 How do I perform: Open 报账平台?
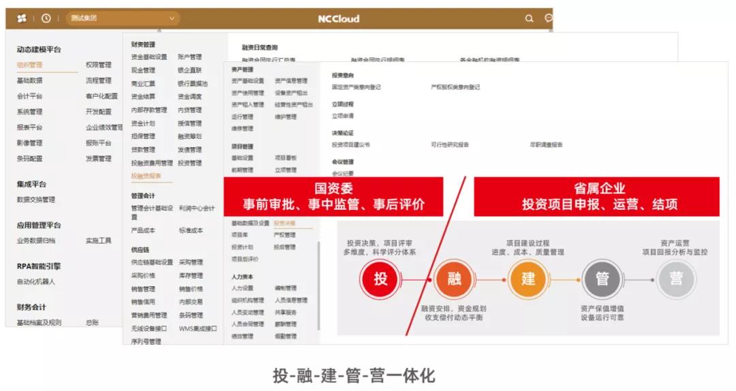pyautogui.click(x=99, y=142)
